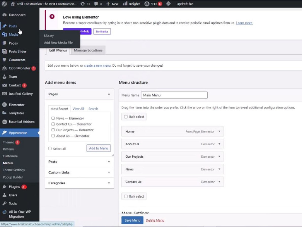Click the Add to Menu button
The width and height of the screenshot is (302, 227).
point(98,148)
